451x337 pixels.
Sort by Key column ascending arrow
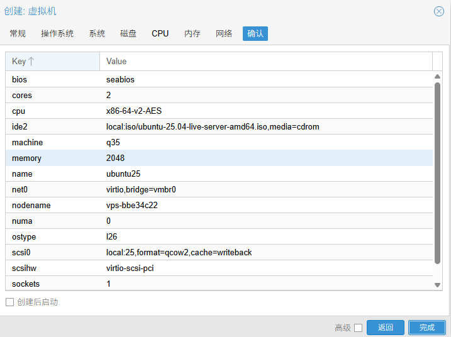point(31,62)
